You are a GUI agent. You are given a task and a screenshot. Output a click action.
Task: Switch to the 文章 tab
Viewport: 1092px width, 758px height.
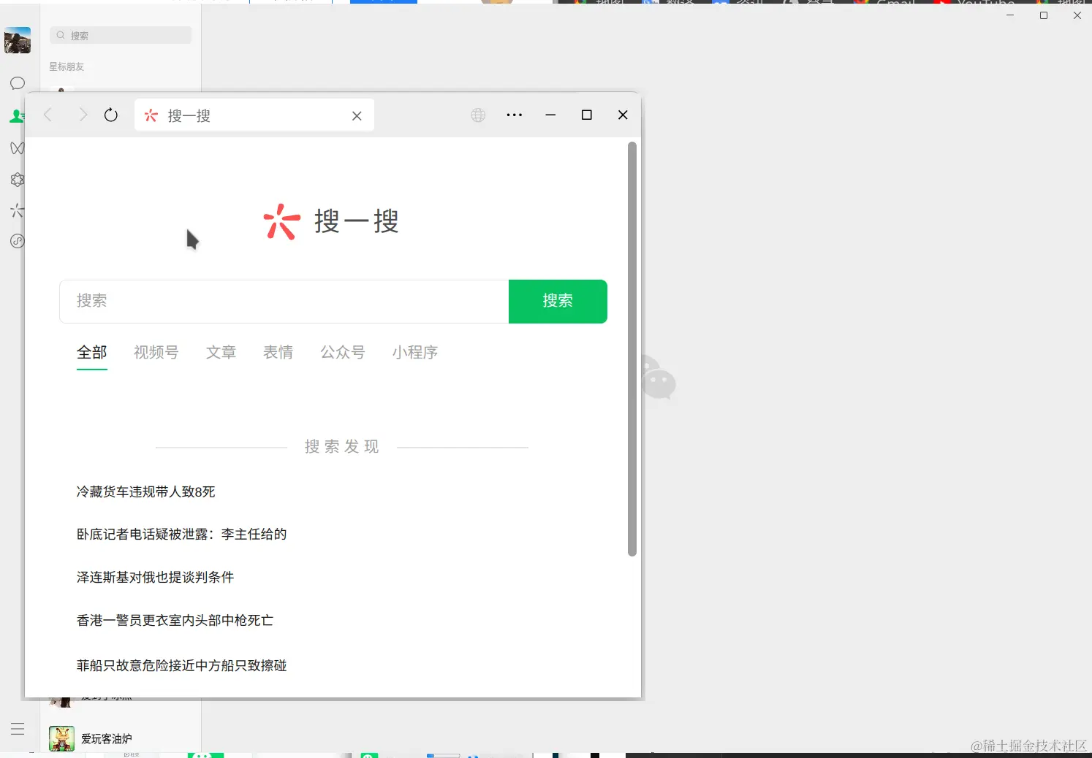coord(221,353)
